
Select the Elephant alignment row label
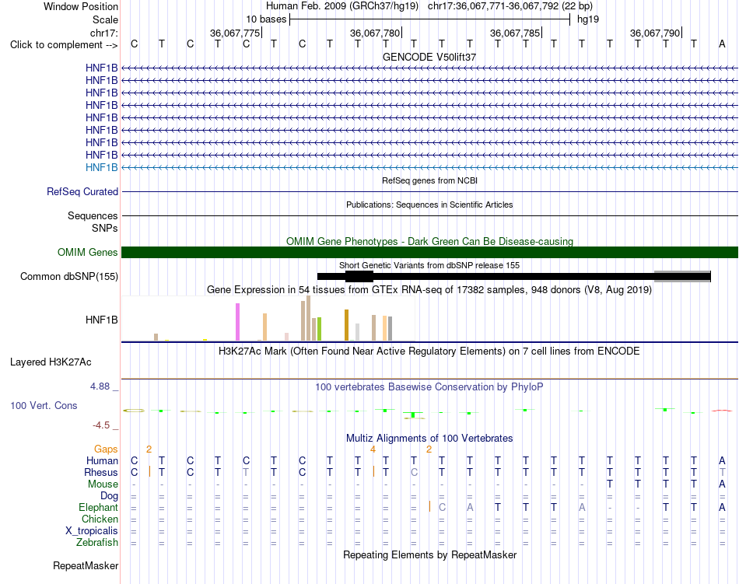[x=98, y=508]
